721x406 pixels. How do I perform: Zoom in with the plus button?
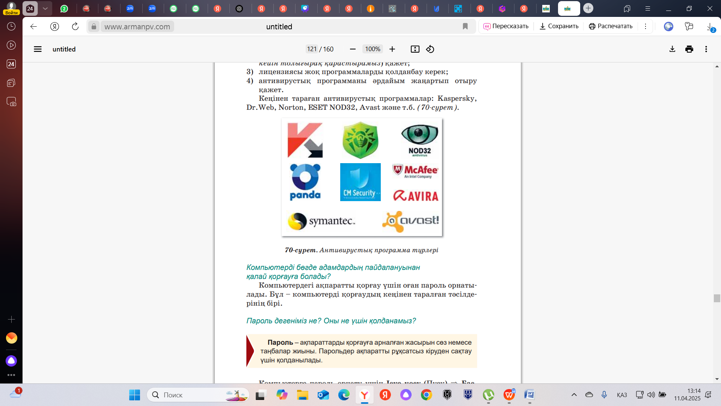pyautogui.click(x=392, y=49)
